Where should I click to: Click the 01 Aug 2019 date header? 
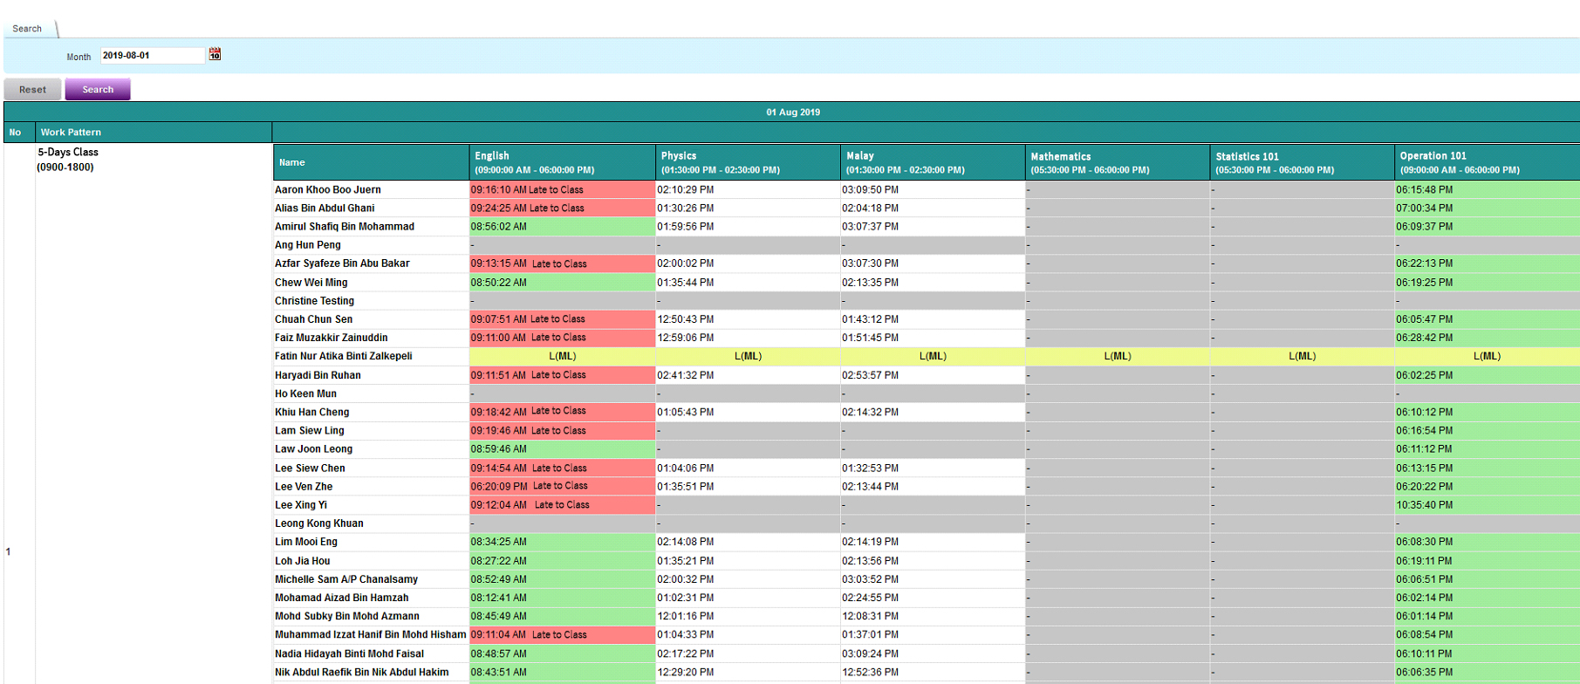pos(792,112)
